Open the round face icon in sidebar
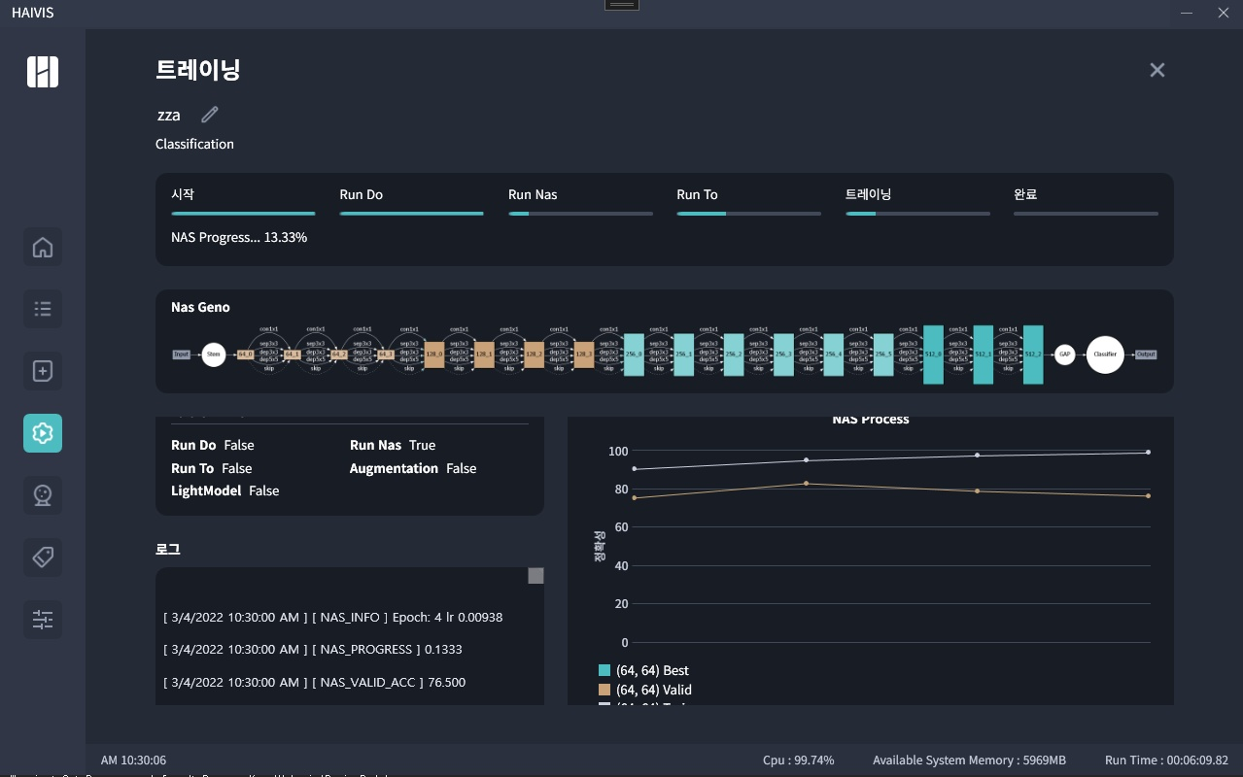 [43, 495]
